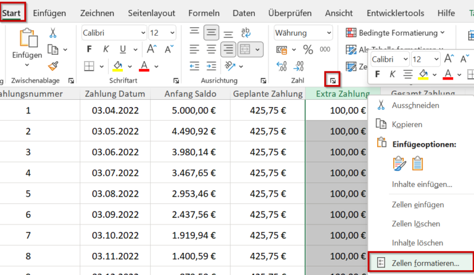The height and width of the screenshot is (275, 474).
Task: Click the paste with brush option icon
Action: pyautogui.click(x=399, y=163)
